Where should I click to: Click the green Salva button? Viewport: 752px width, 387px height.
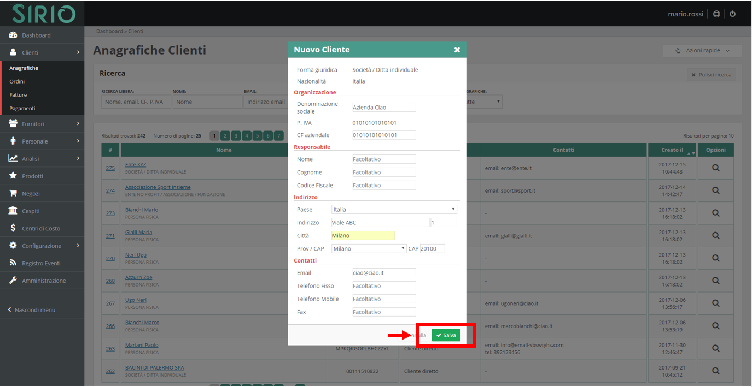click(x=446, y=335)
